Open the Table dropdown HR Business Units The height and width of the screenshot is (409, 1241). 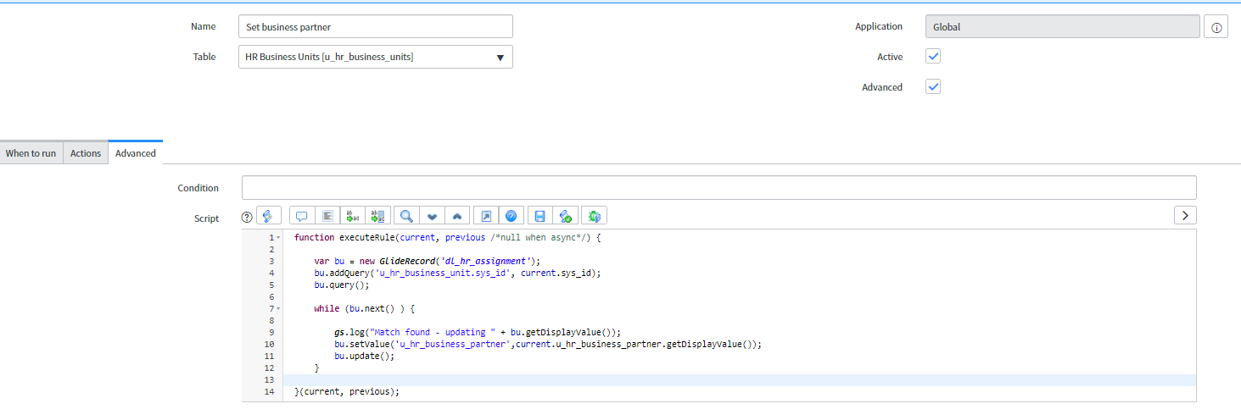coord(376,57)
